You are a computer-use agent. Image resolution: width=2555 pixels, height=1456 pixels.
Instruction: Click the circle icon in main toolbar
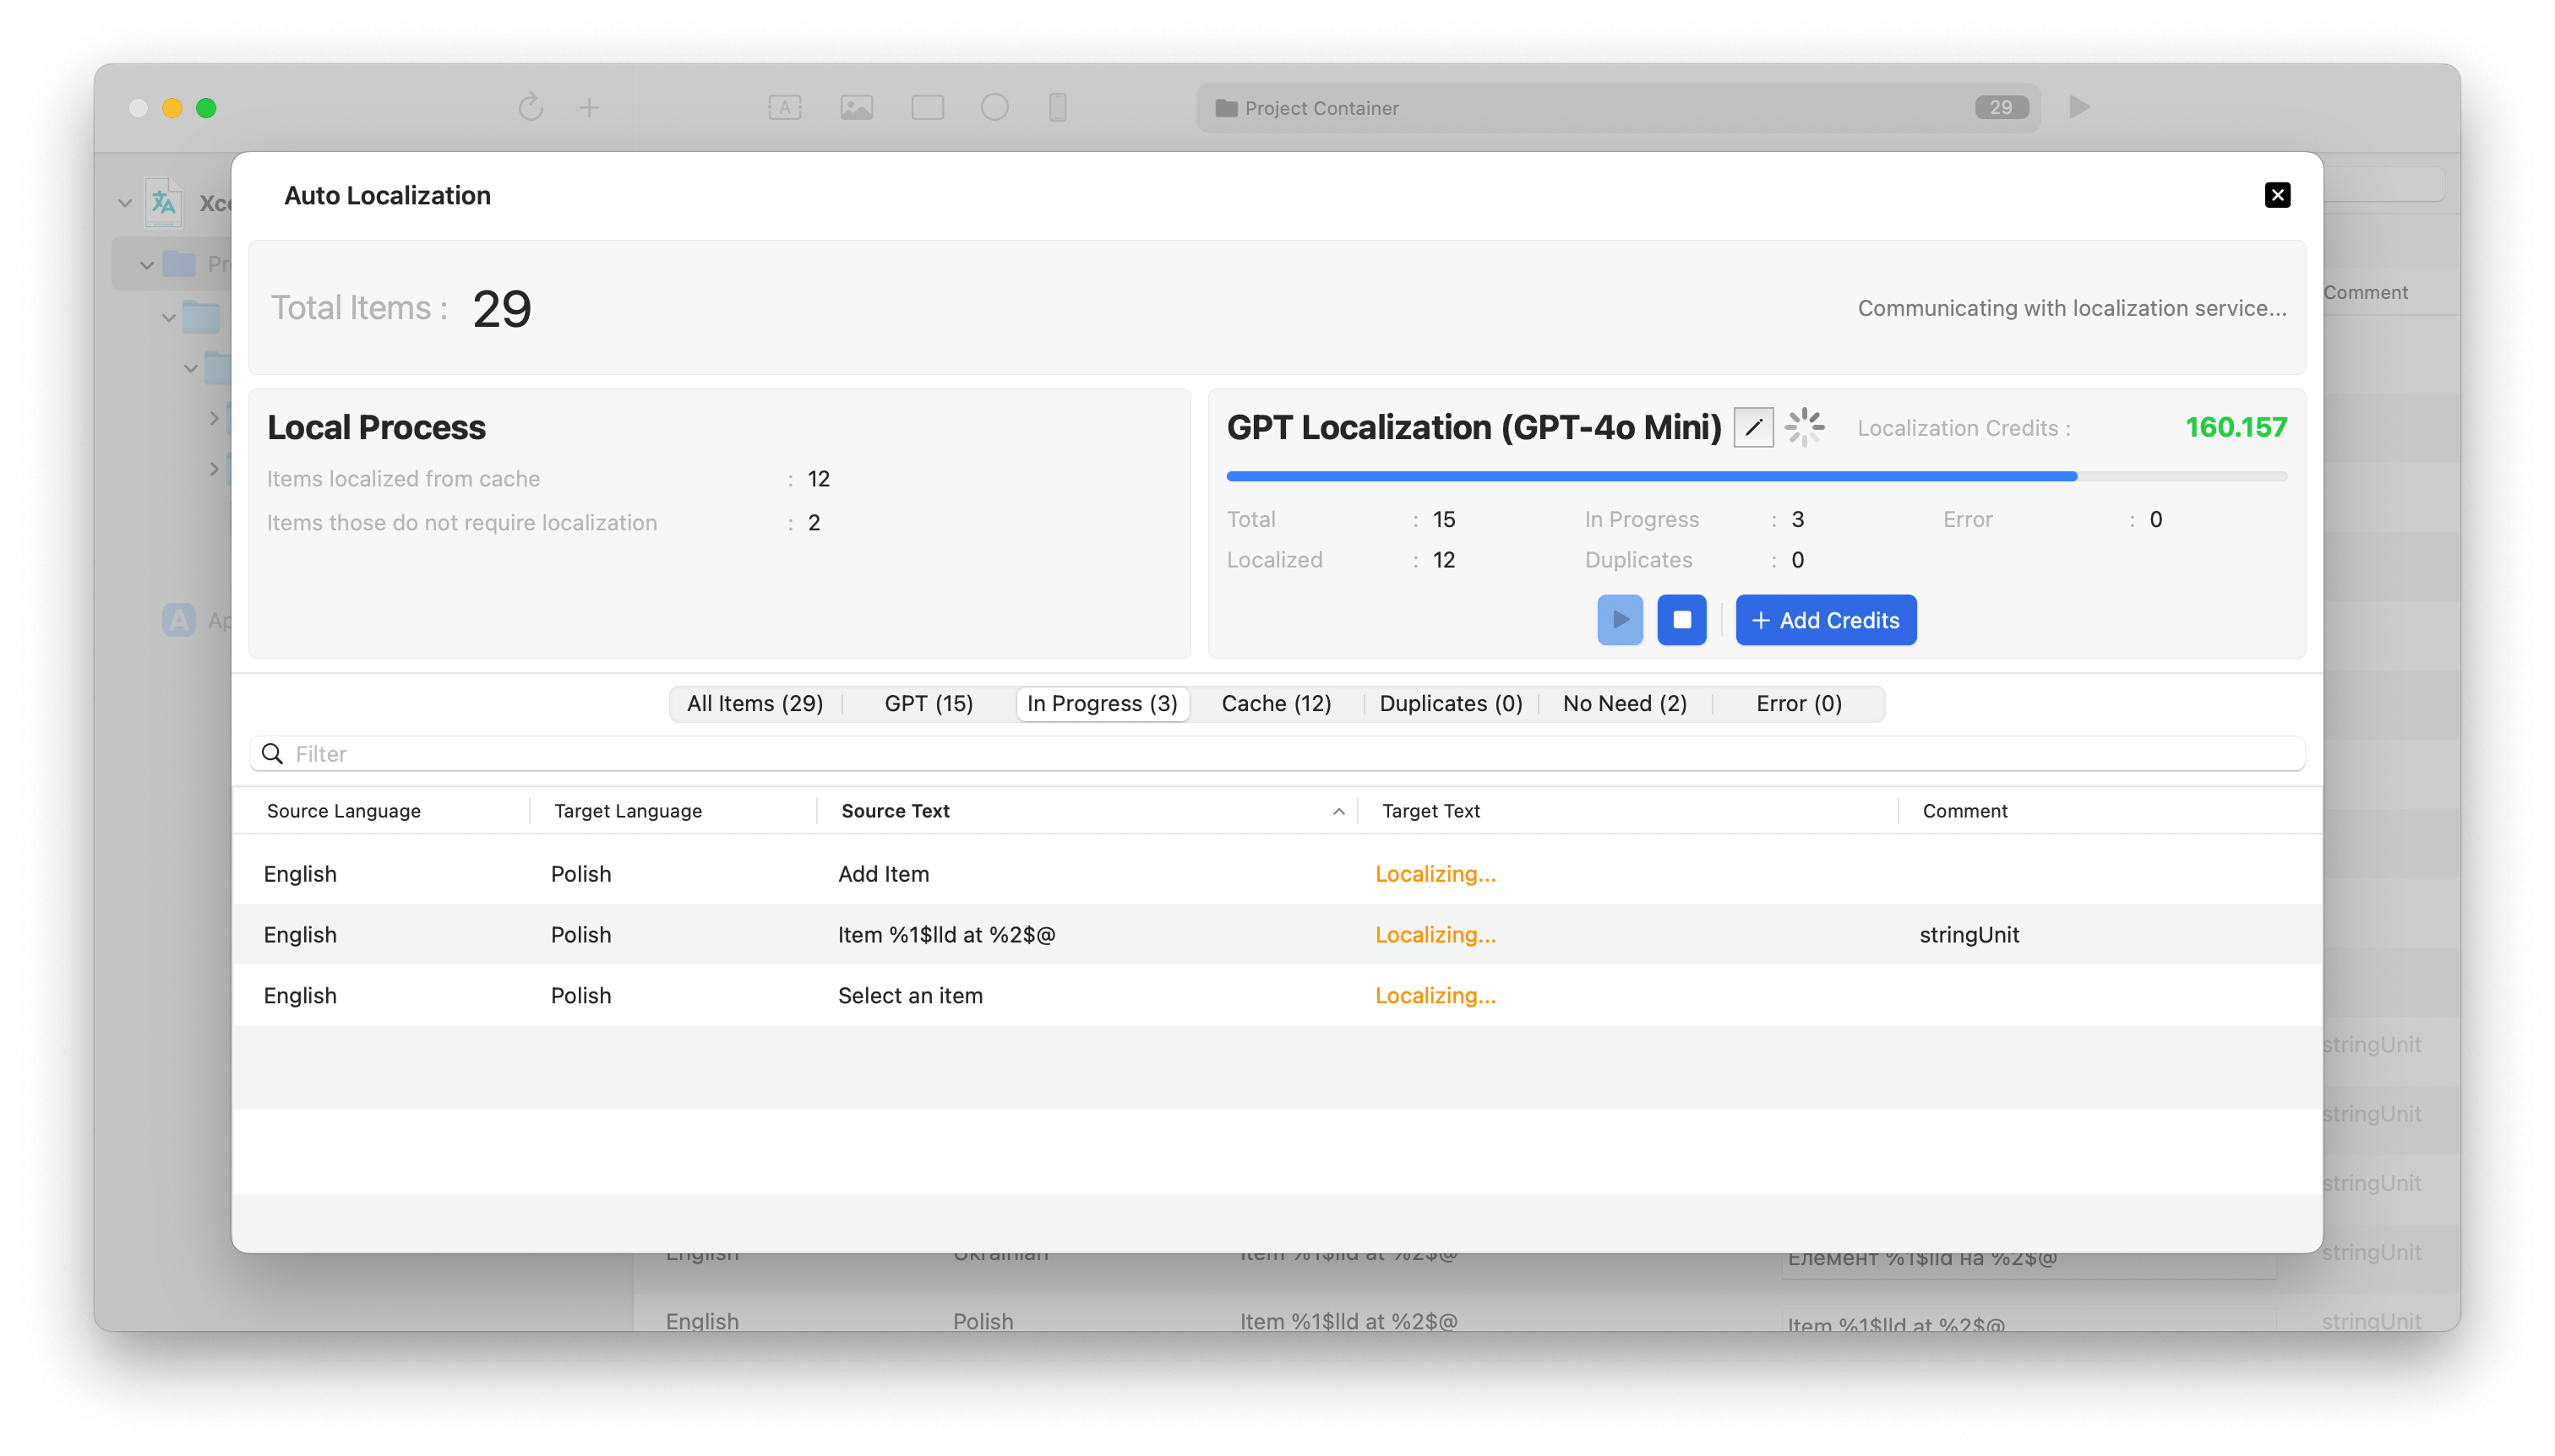coord(994,107)
